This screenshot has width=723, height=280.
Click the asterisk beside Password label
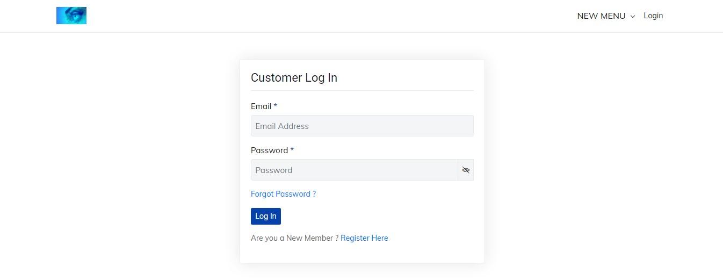[292, 150]
